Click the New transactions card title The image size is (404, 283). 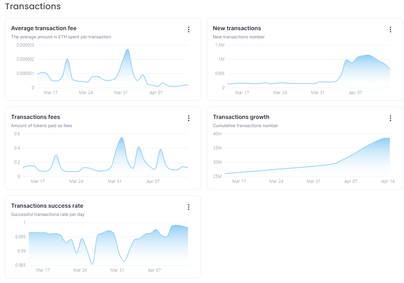[x=237, y=28]
